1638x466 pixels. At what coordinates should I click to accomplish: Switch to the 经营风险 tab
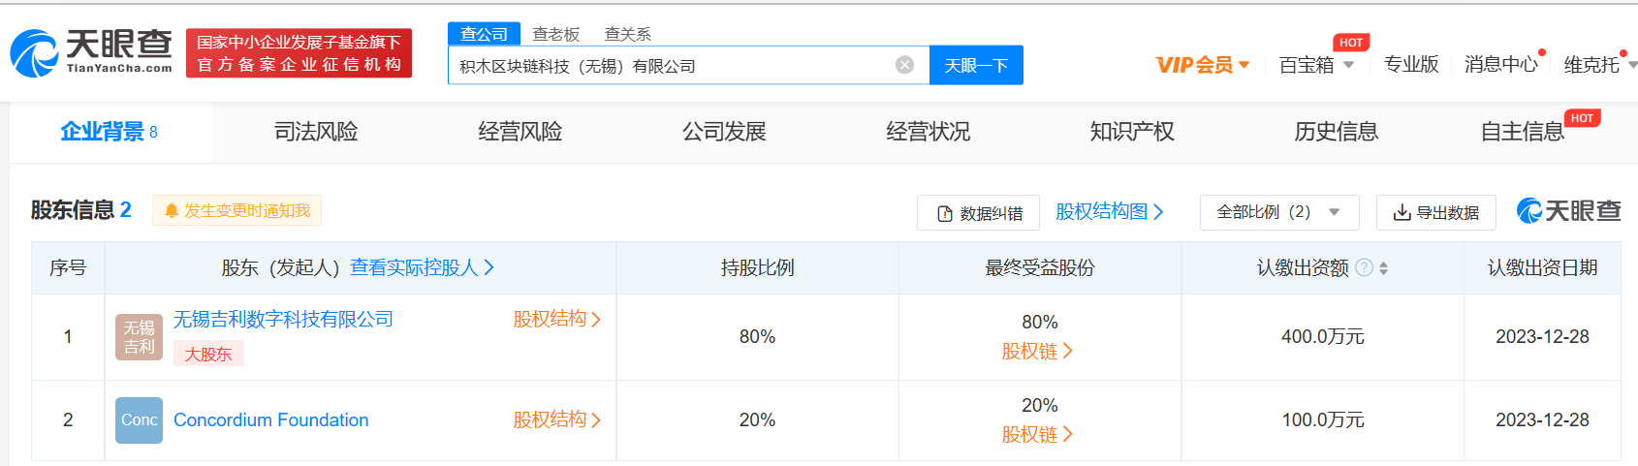point(520,132)
